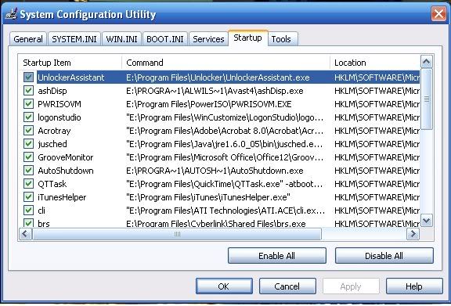Select the AutoShutdown item name
Image resolution: width=451 pixels, height=306 pixels.
tap(66, 171)
